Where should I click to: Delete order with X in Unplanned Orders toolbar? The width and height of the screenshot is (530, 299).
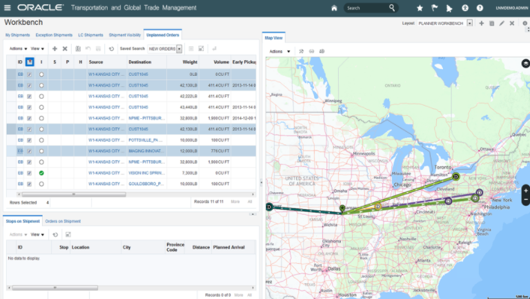[x=65, y=49]
